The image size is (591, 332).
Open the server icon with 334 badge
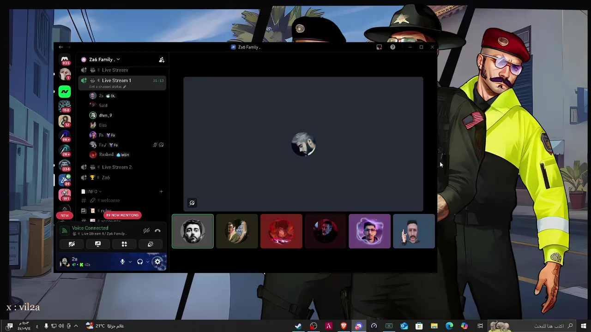point(65,166)
